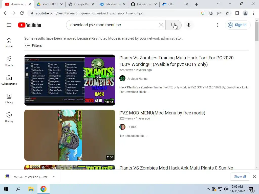Viewport: 259px width, 194px height.
Task: Click the install app icon in address bar
Action: click(211, 13)
